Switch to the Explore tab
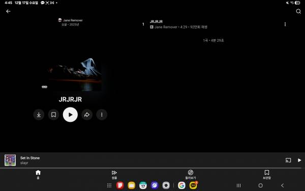This screenshot has height=191, width=305. click(191, 174)
